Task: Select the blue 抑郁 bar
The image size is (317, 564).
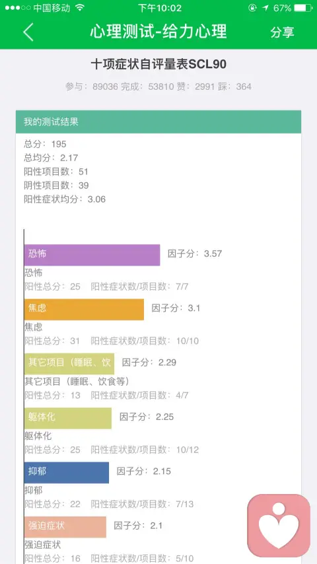Action: (x=67, y=473)
